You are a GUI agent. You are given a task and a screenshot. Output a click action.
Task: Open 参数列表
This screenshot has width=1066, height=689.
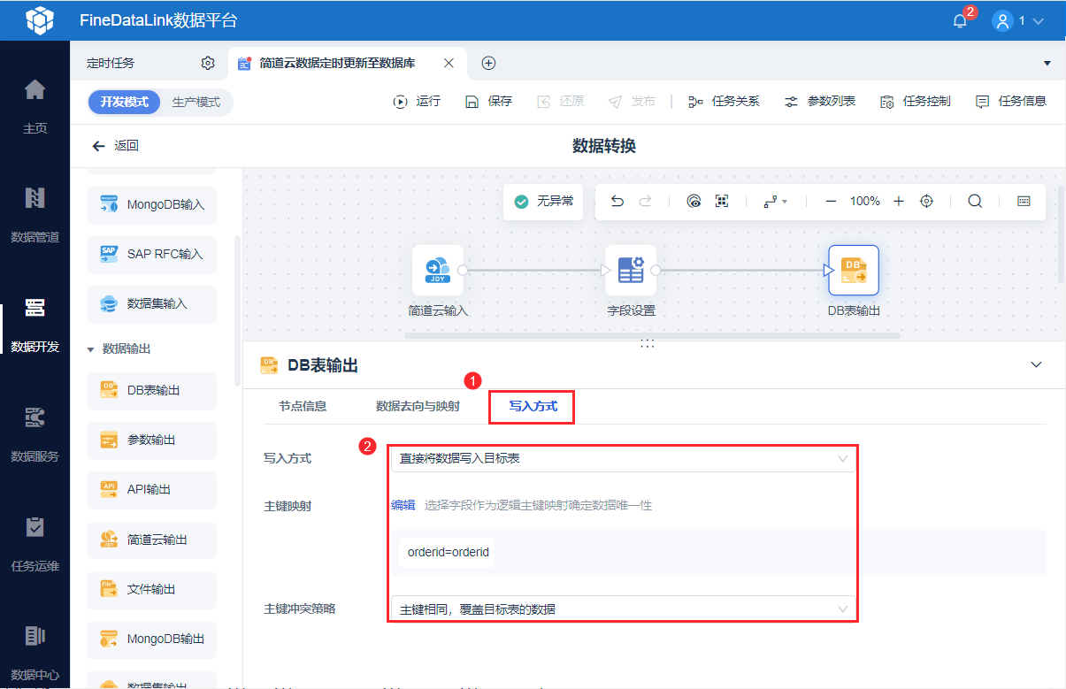pos(819,101)
